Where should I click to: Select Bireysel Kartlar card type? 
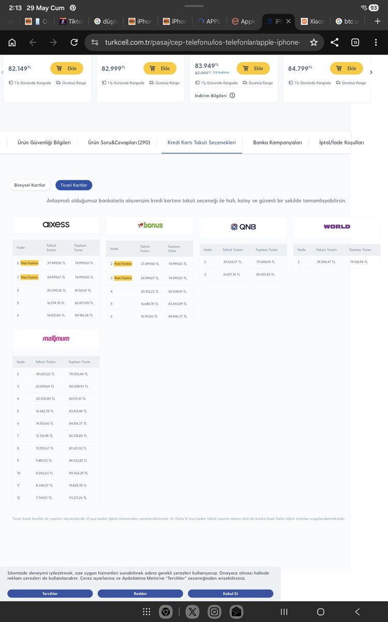pos(29,185)
